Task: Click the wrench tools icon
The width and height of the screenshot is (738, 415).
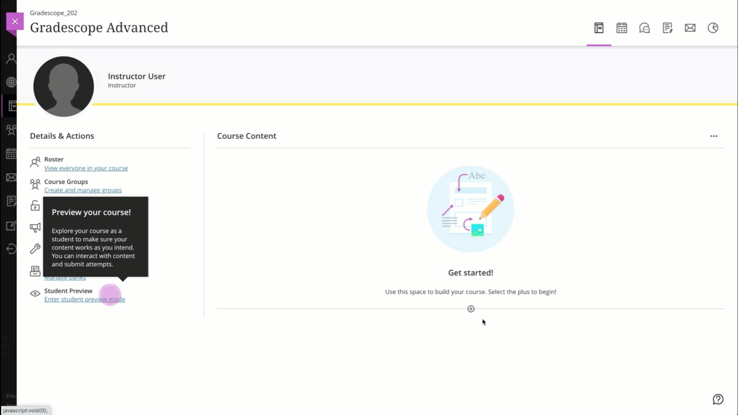Action: point(35,249)
